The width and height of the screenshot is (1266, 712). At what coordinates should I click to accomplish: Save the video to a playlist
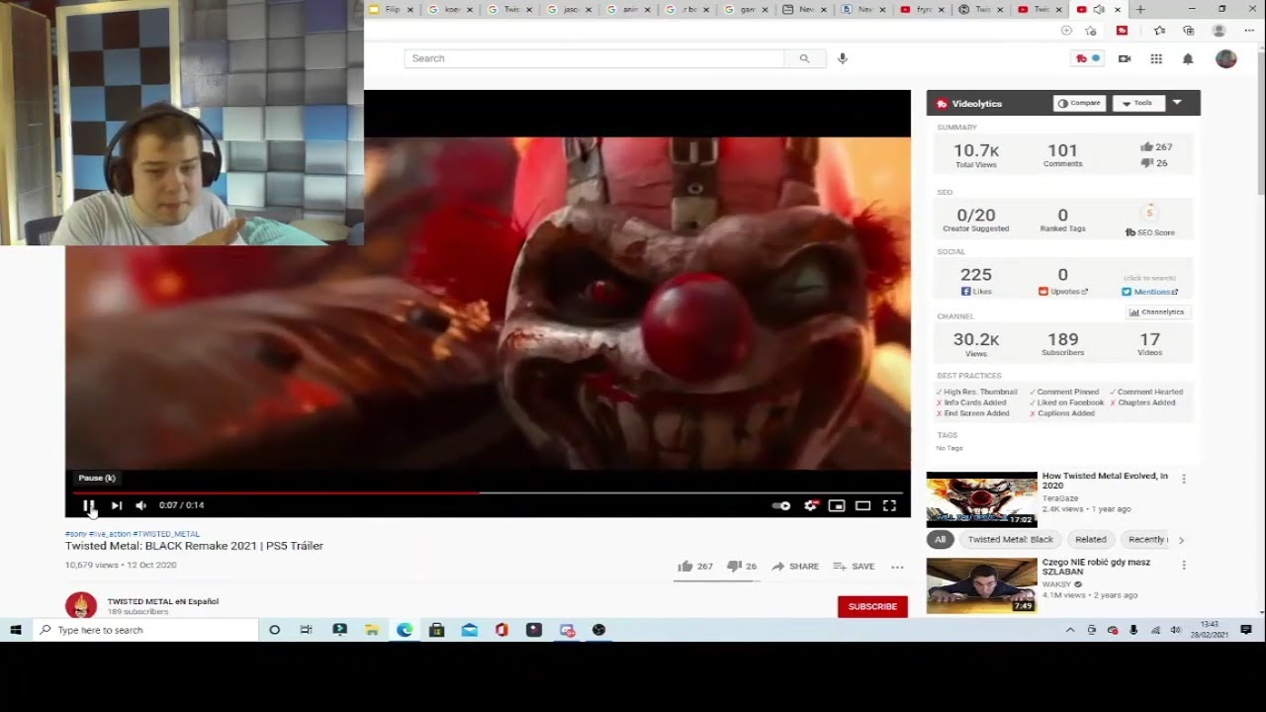click(x=855, y=567)
